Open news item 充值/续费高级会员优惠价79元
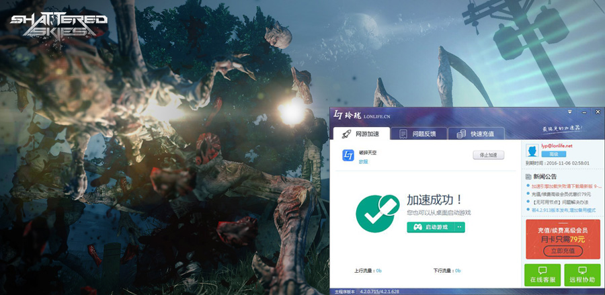 coord(561,194)
